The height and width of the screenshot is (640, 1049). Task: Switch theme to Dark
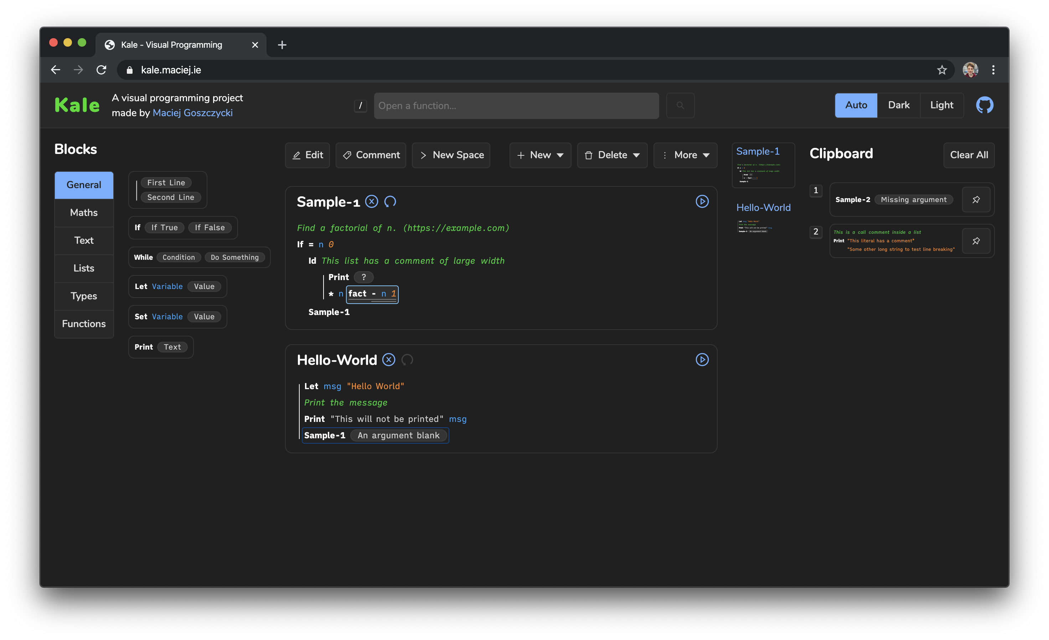(x=898, y=105)
